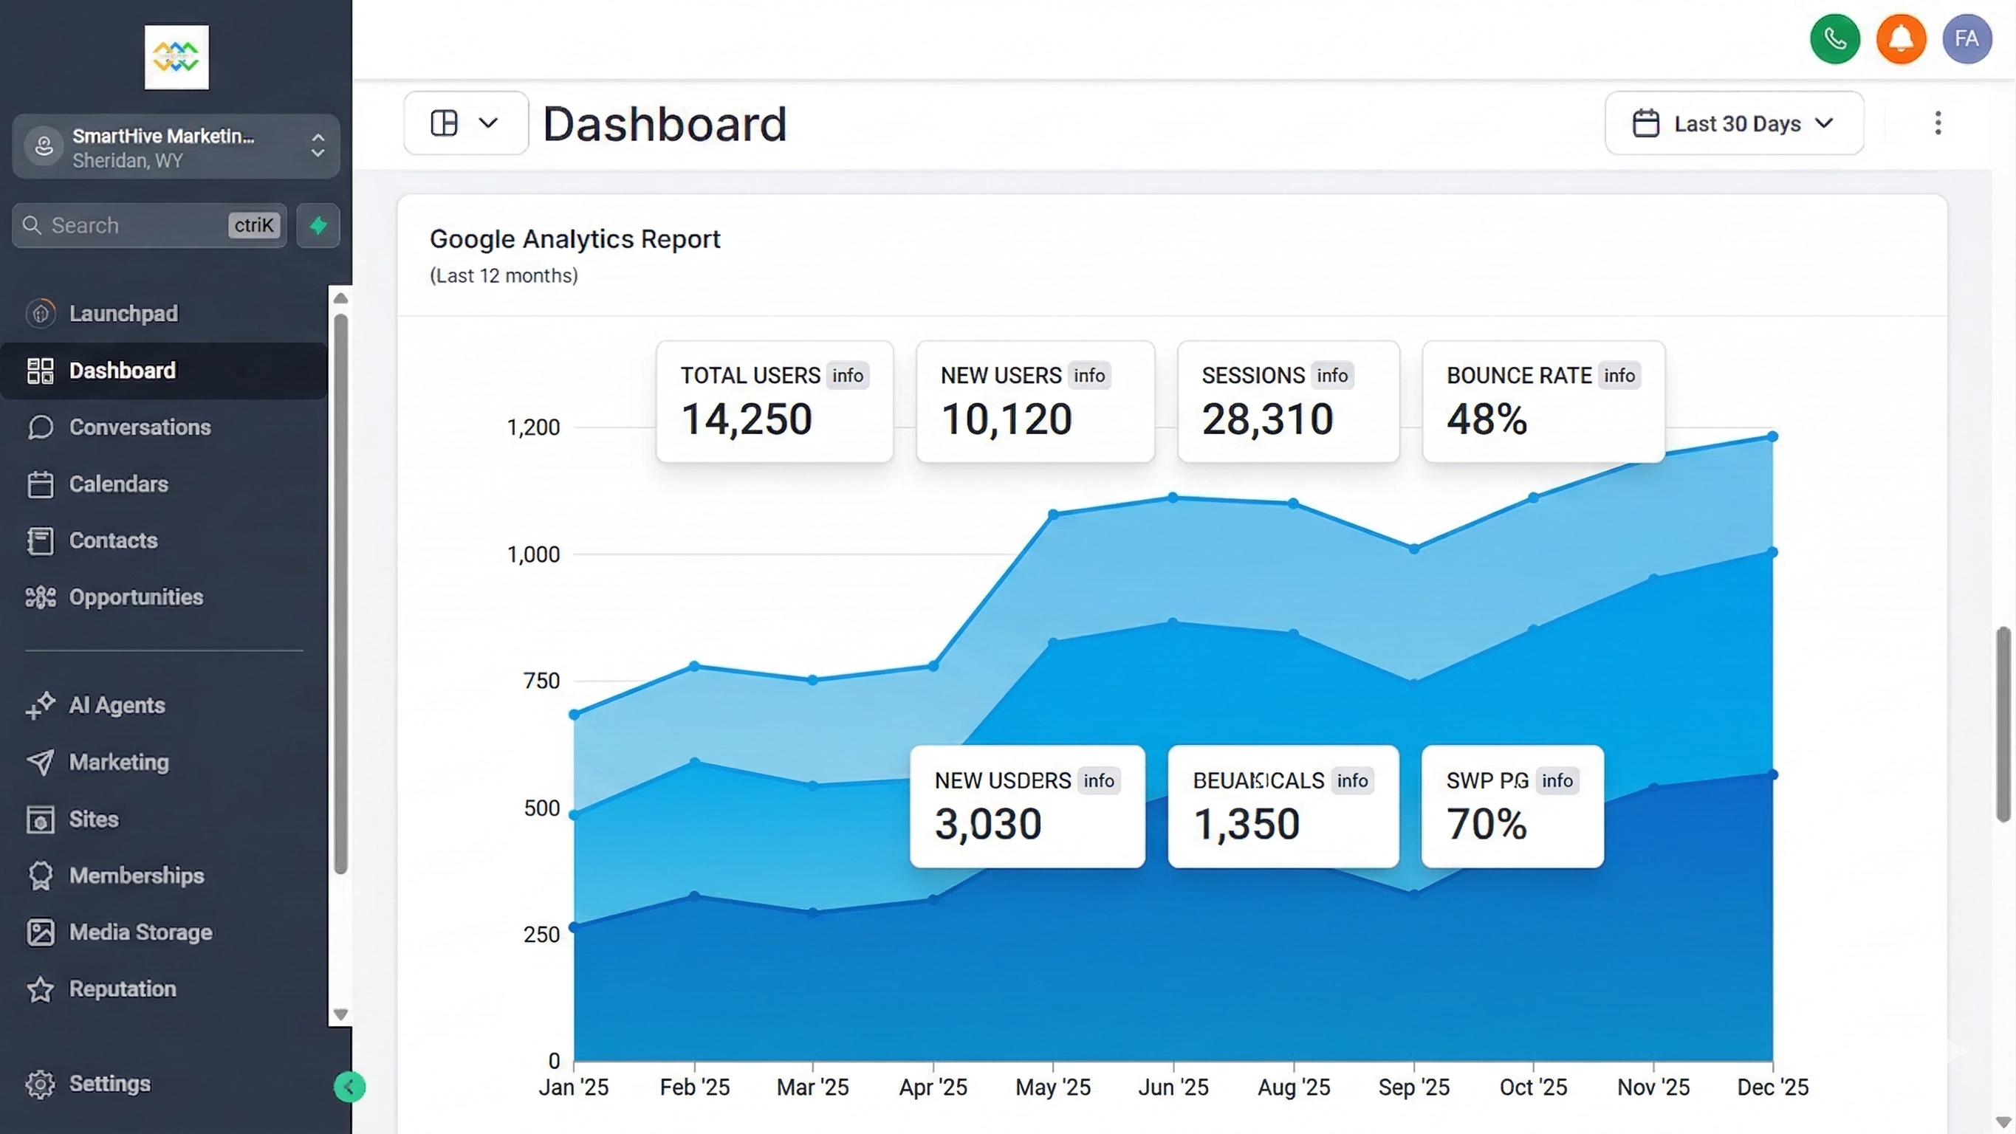Click the company logo thumbnail
The image size is (2016, 1134).
(x=176, y=57)
